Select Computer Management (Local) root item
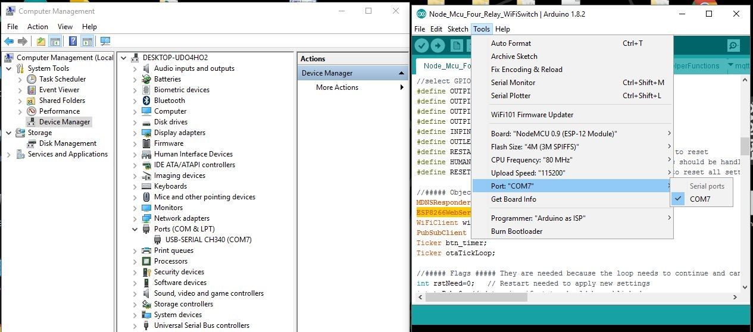The width and height of the screenshot is (753, 332). pos(65,58)
